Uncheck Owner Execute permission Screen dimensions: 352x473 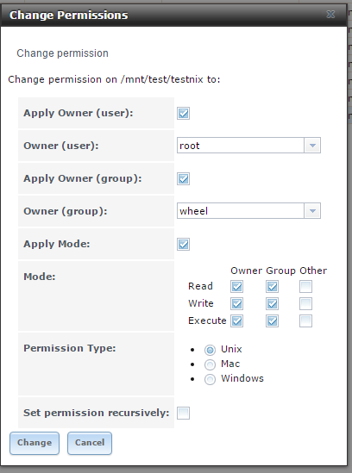236,321
